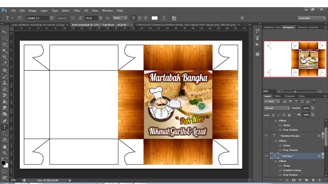Collapse effects of Martabak Bangka layer
Image resolution: width=328 pixels, height=184 pixels.
click(323, 136)
